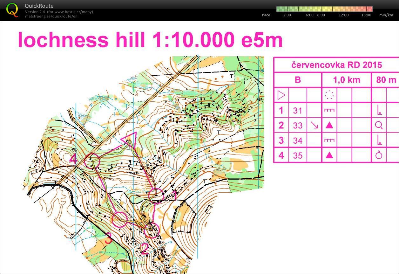The image size is (399, 274).
Task: Select control circle 2 on the map
Action: click(151, 230)
